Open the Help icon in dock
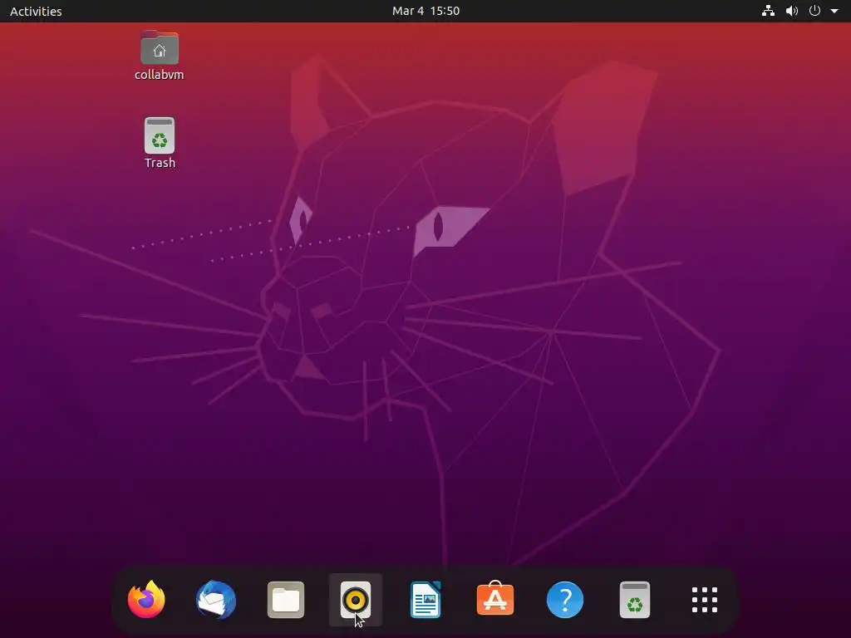This screenshot has height=638, width=851. tap(565, 600)
